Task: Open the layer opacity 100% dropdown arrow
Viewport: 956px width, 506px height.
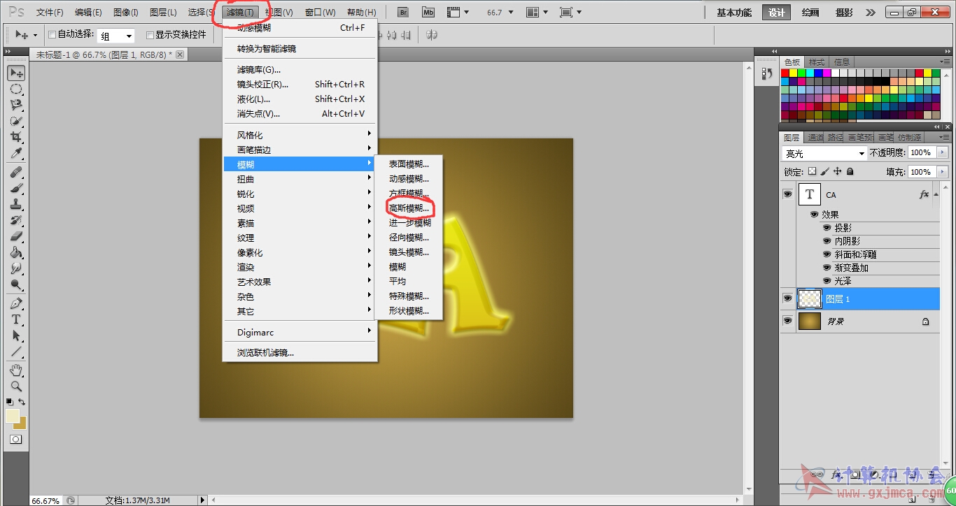Action: (942, 152)
